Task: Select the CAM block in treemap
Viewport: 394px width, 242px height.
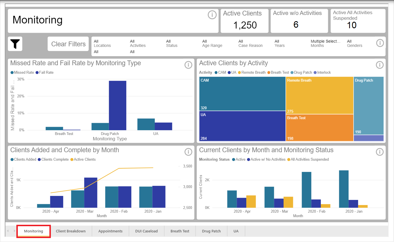Action: point(242,94)
